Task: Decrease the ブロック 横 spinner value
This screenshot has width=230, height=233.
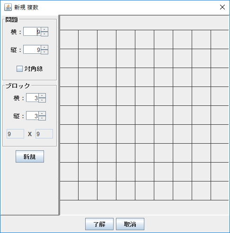Action: pyautogui.click(x=42, y=100)
